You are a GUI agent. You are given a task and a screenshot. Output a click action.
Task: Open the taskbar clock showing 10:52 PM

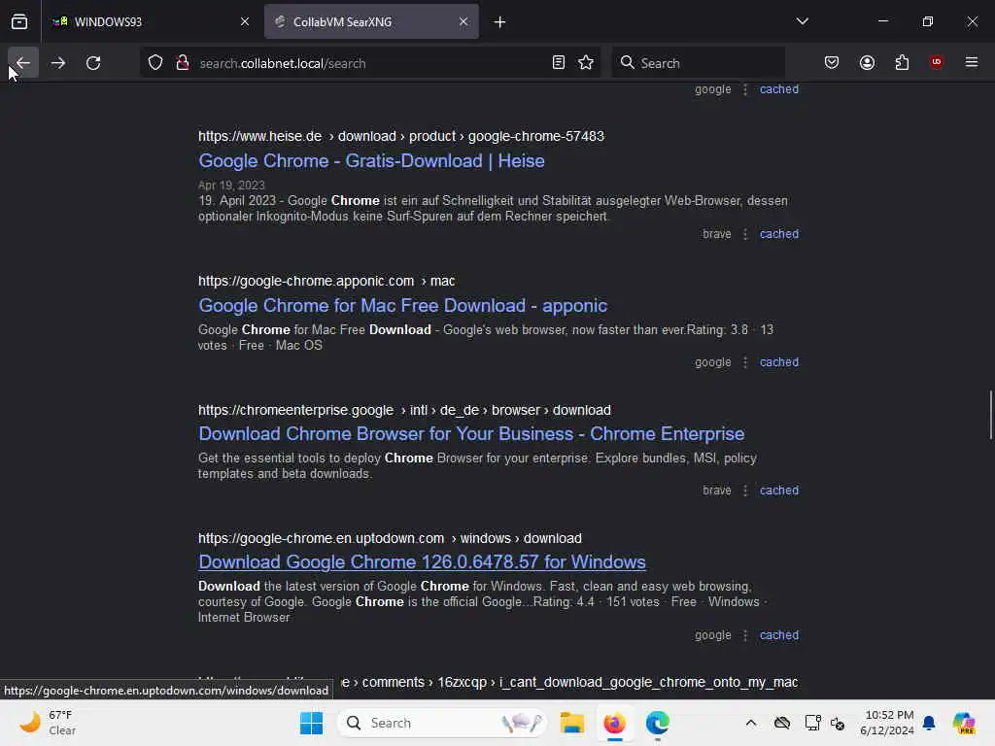click(x=887, y=723)
